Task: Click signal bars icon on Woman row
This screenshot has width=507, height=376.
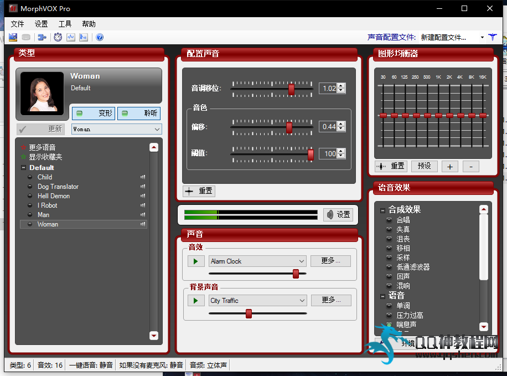Action: coord(143,224)
